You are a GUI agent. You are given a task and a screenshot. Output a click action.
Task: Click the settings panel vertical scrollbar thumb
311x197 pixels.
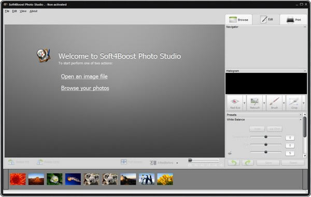[x=305, y=127]
